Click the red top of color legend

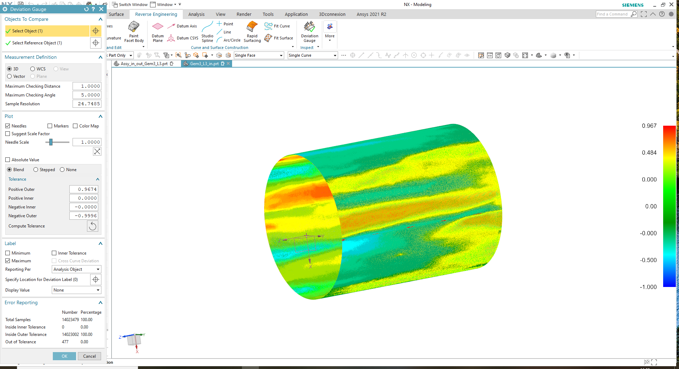(x=669, y=127)
